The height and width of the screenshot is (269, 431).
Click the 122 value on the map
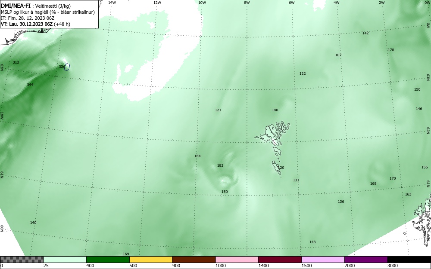click(x=303, y=73)
